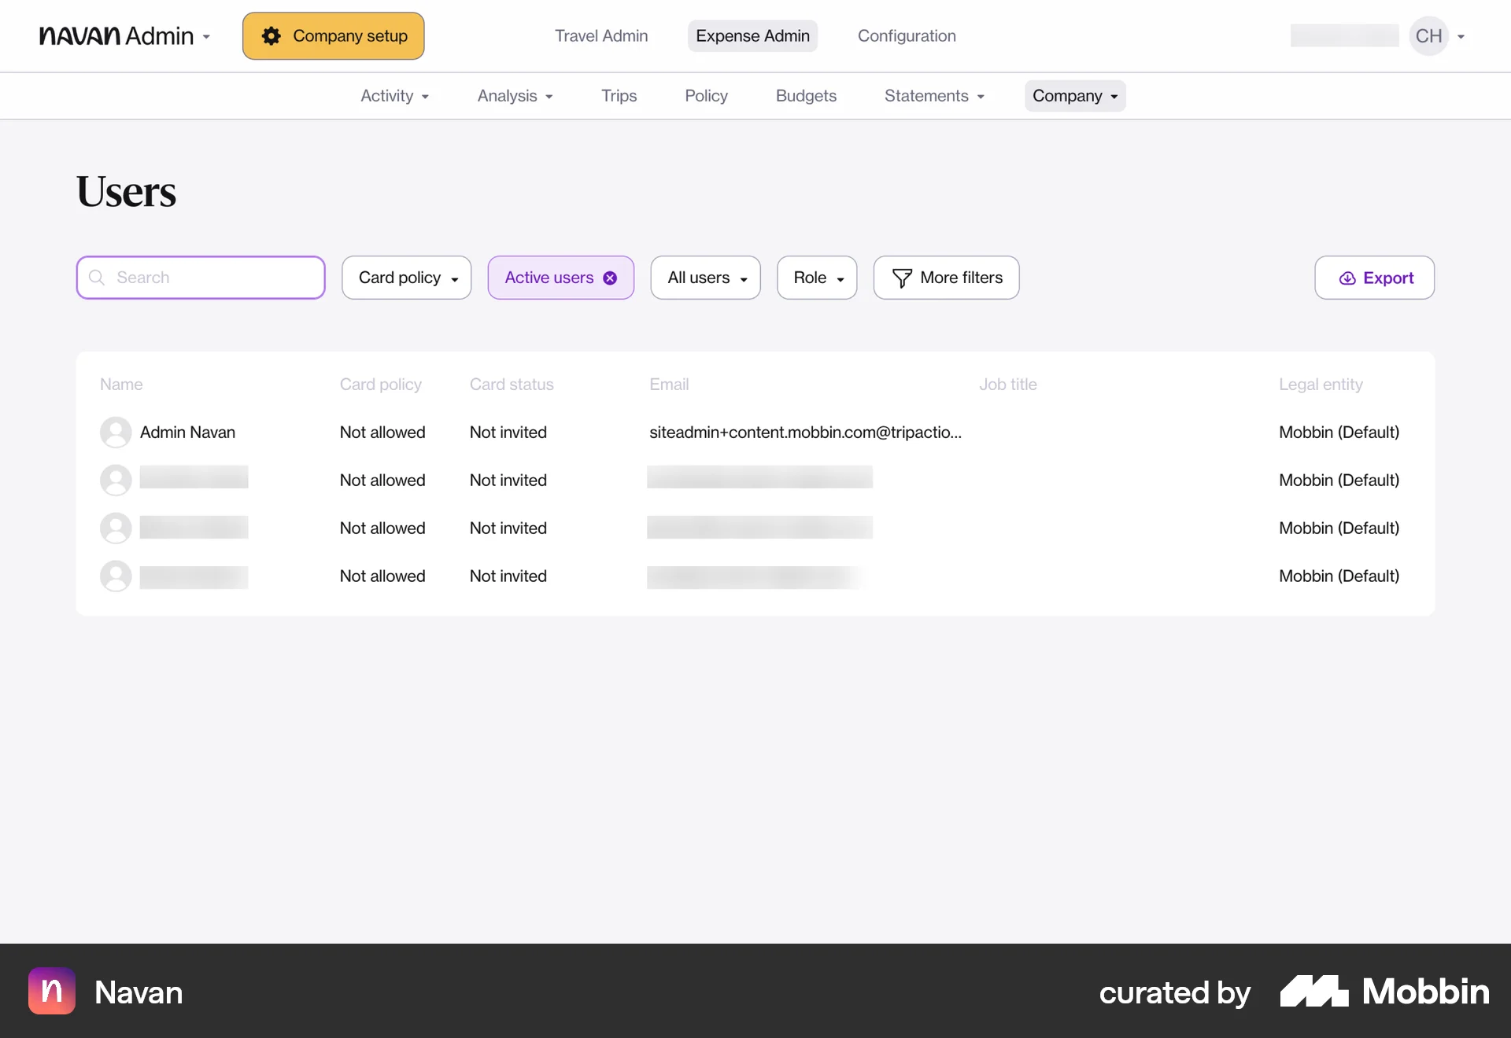
Task: Click inside the Search field
Action: [201, 278]
